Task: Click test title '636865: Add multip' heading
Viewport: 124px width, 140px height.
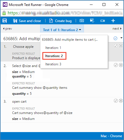Action: click(22, 39)
